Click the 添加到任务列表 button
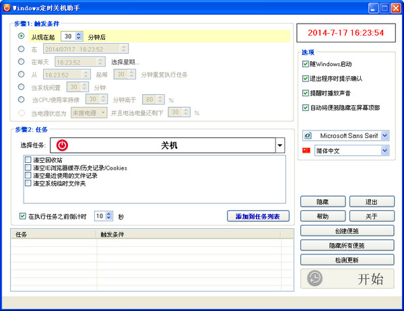404x311 pixels. point(258,216)
